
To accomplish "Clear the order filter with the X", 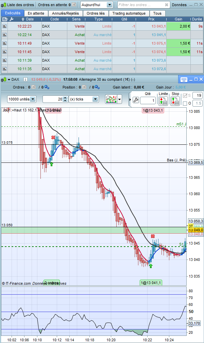I will (x=167, y=5).
